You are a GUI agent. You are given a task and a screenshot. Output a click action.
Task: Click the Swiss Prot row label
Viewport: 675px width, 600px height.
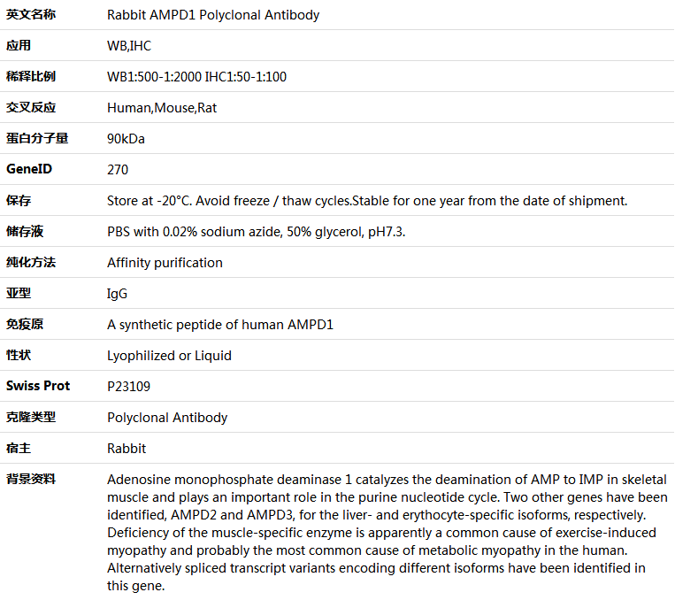(x=38, y=387)
